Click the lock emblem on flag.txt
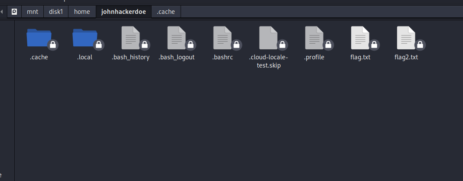This screenshot has height=181, width=463. point(374,45)
